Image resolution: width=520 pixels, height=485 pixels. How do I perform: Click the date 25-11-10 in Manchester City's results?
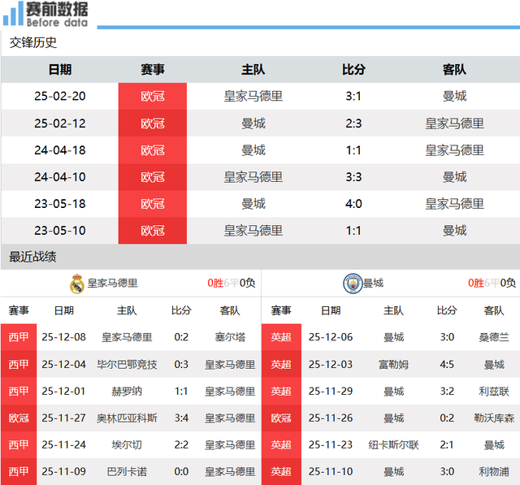(x=331, y=471)
